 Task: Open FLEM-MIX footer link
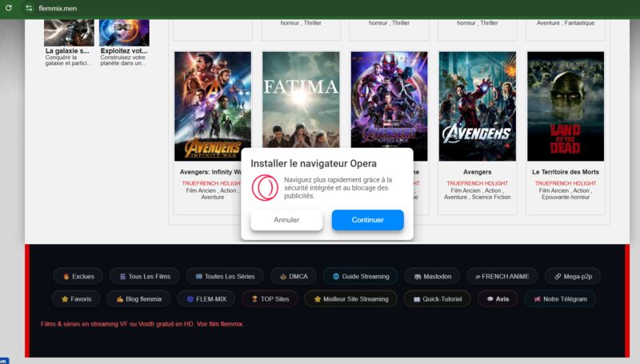206,298
